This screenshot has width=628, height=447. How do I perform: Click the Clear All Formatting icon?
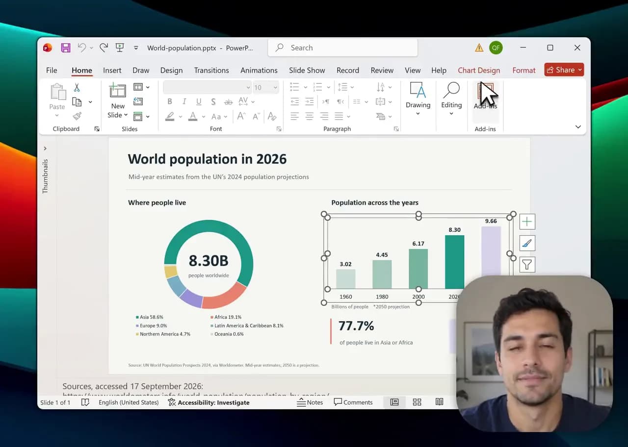tap(272, 117)
